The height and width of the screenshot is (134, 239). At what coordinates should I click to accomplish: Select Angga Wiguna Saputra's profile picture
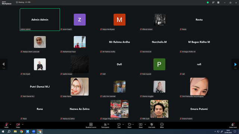tap(119, 109)
